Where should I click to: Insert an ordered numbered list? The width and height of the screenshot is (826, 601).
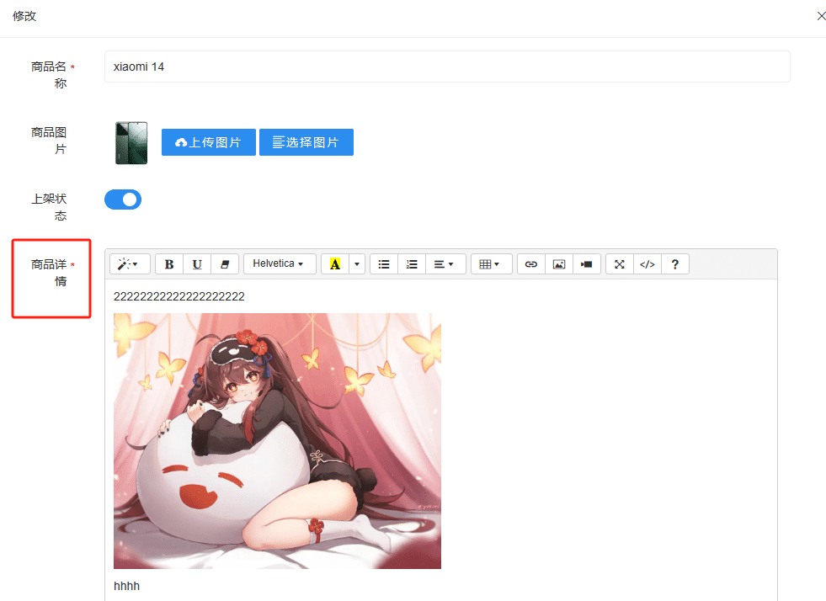(412, 264)
